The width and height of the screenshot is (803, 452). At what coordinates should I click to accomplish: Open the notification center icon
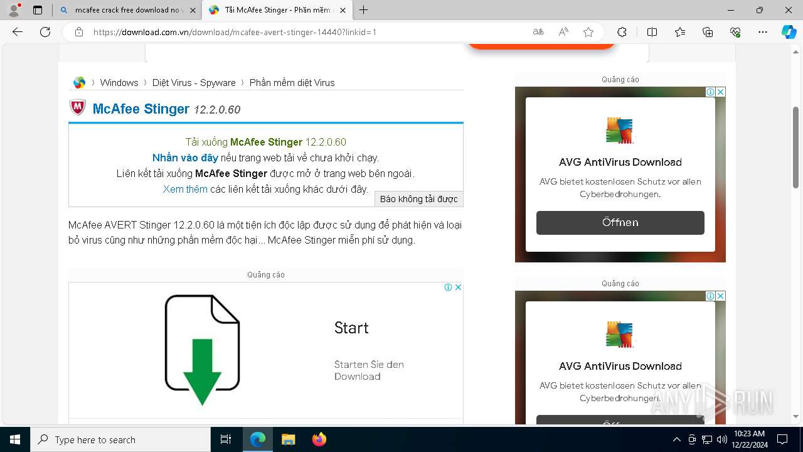[782, 439]
